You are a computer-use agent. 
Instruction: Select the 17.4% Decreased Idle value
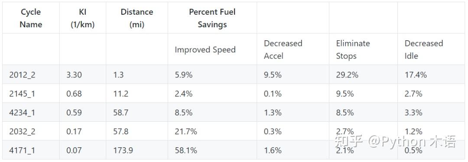coord(416,75)
